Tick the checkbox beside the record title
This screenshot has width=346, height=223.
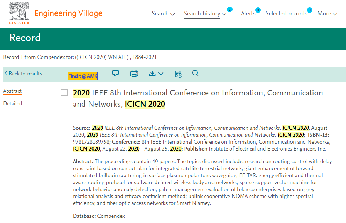tap(64, 93)
